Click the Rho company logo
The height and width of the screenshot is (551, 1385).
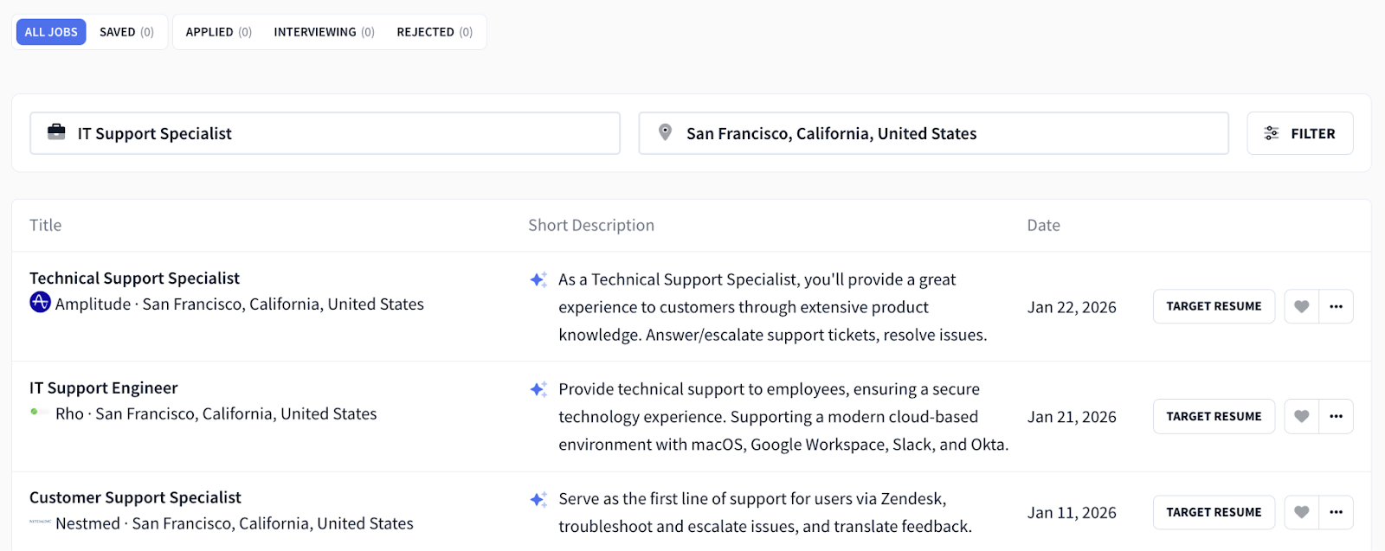[x=40, y=412]
